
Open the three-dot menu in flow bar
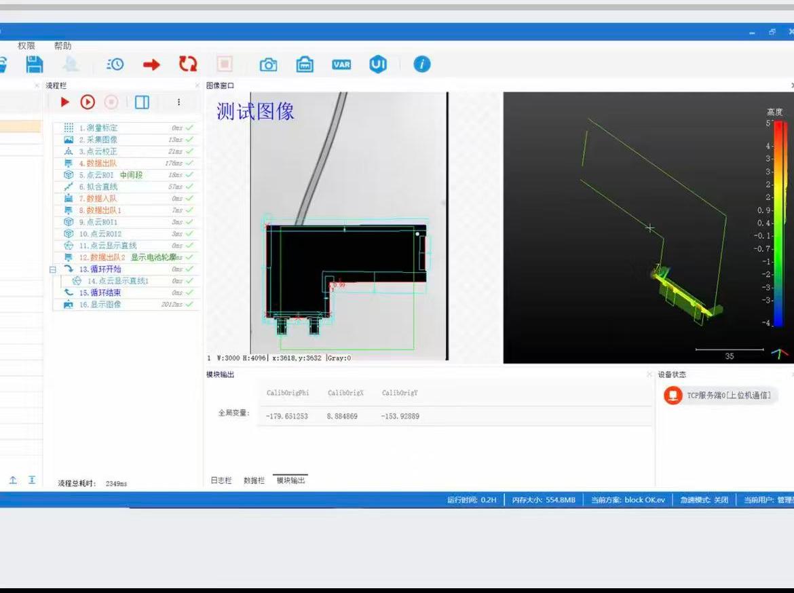pos(178,102)
